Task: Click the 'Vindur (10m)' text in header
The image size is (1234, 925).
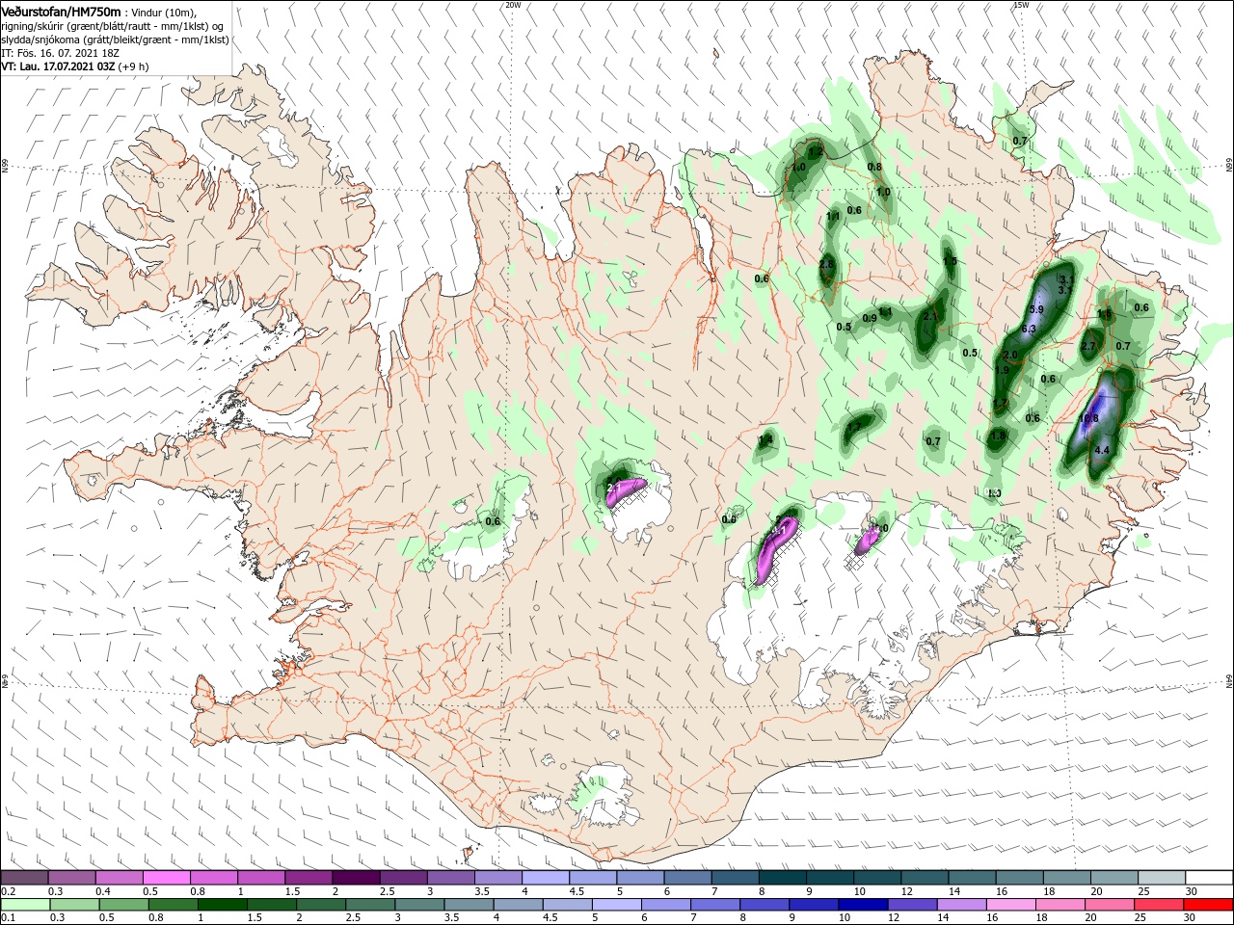Action: [x=164, y=12]
